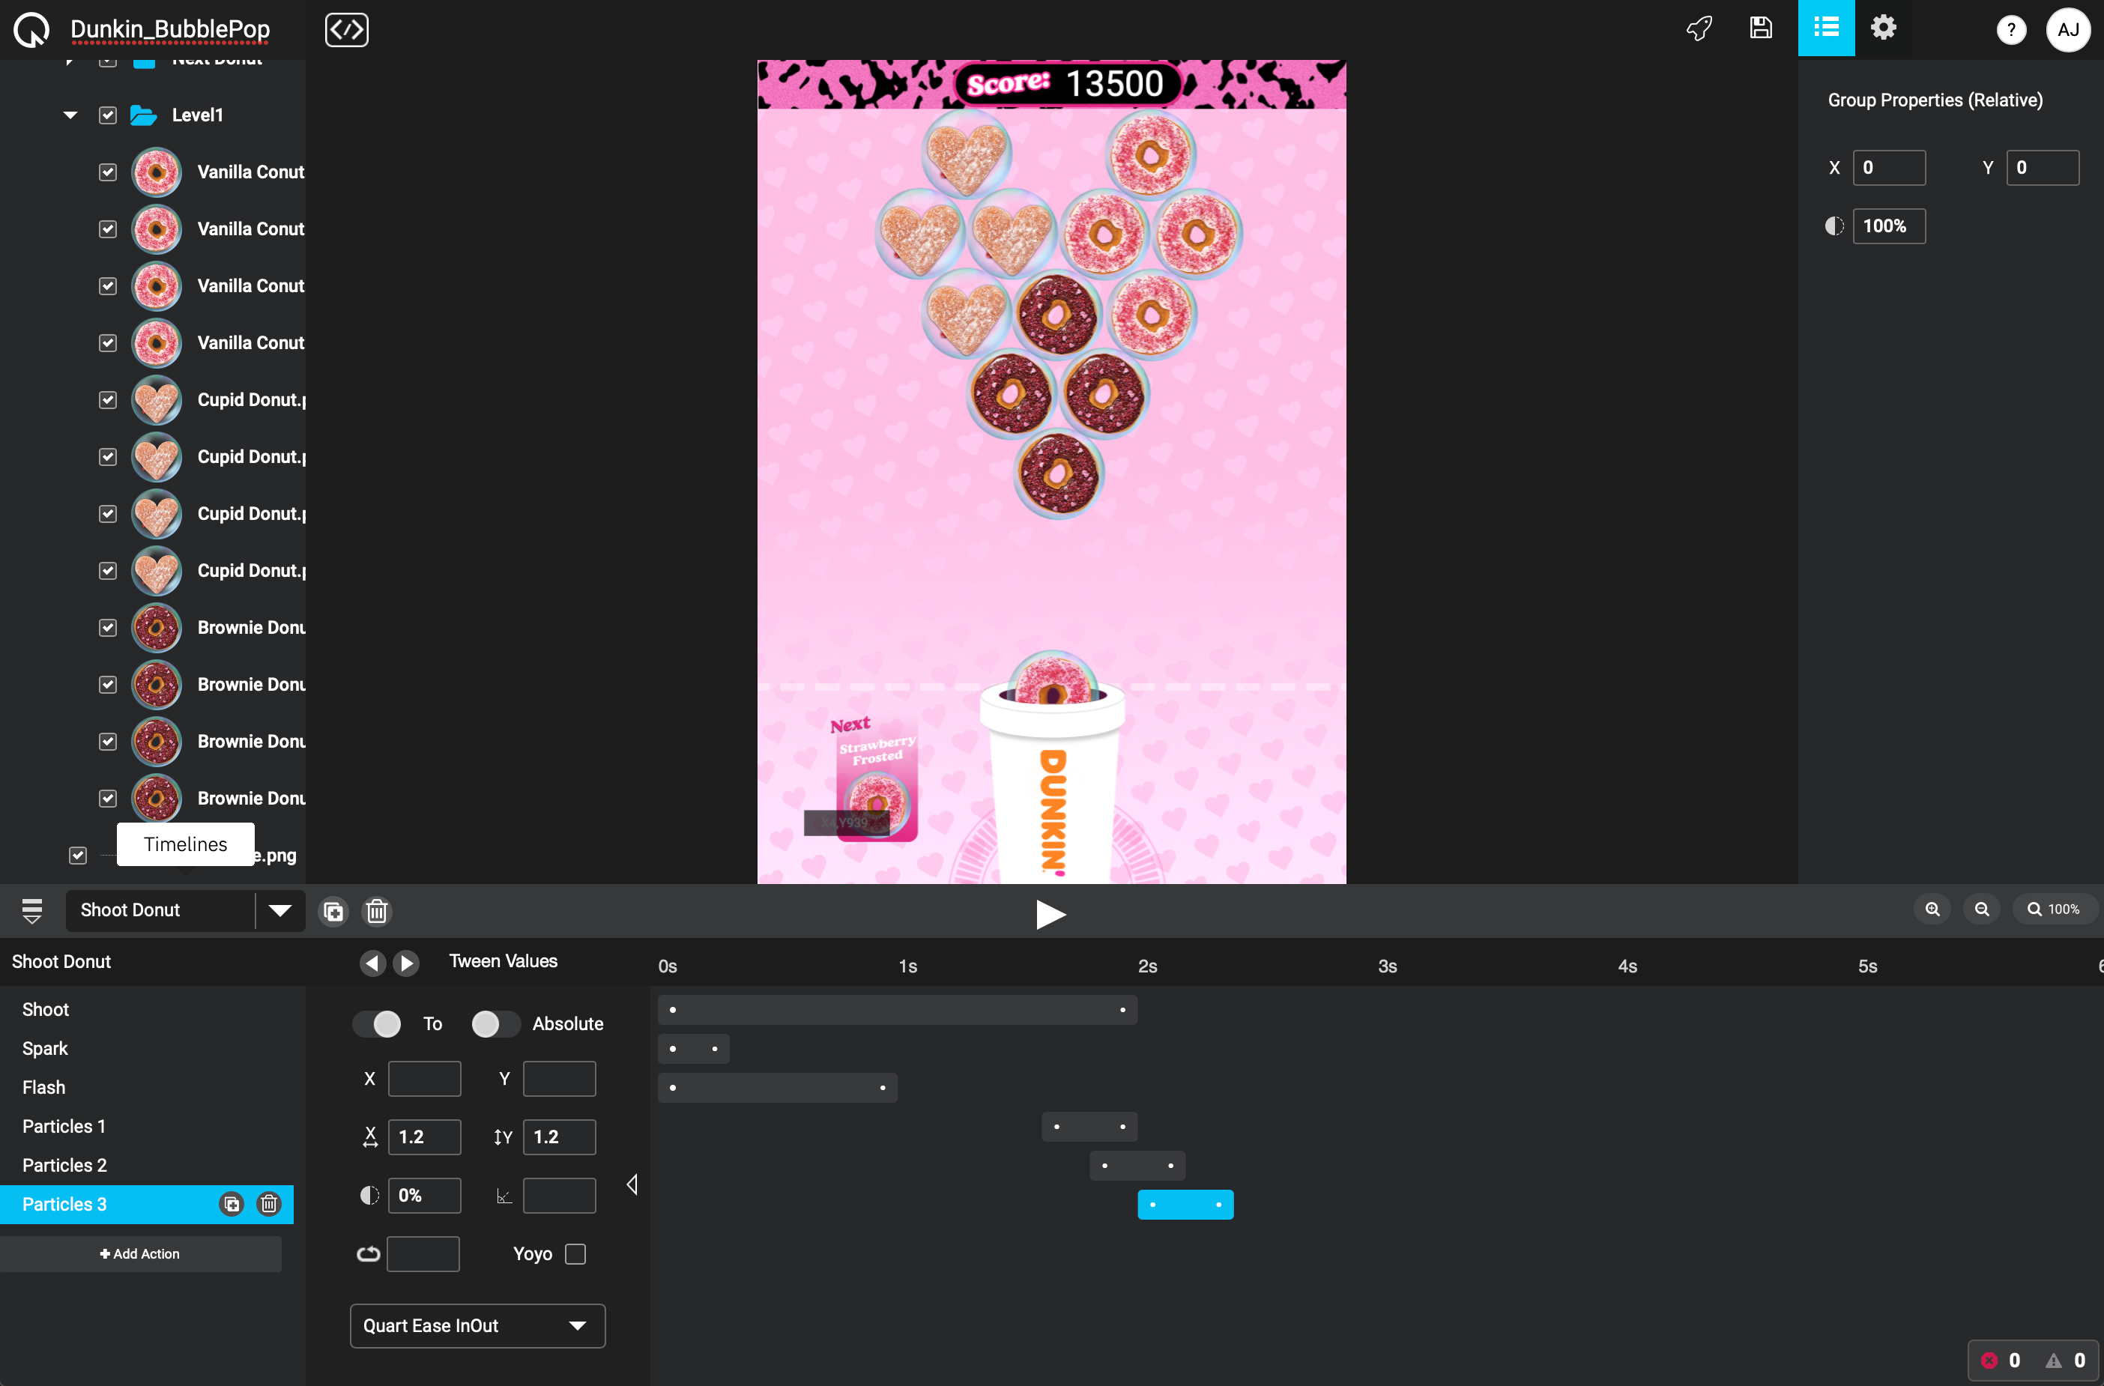Click the Add Action button

click(141, 1253)
